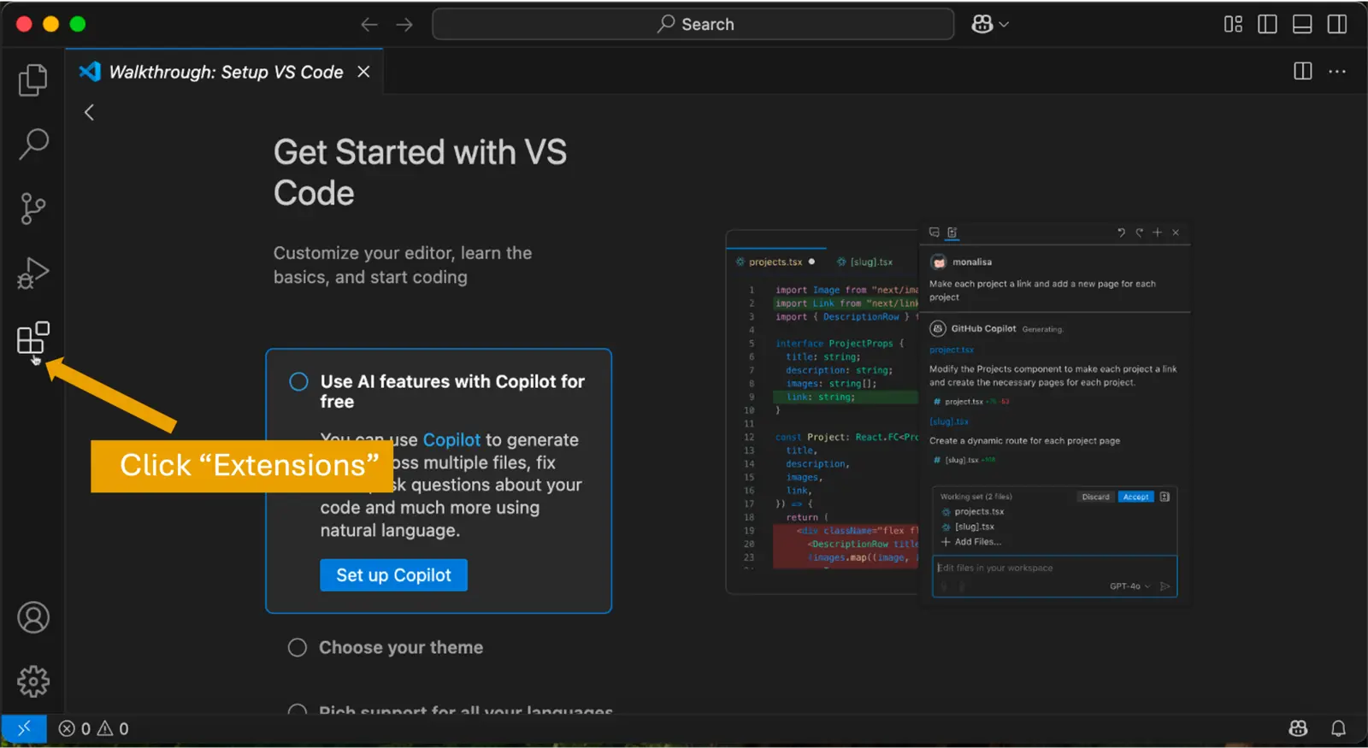Click the Set up Copilot button
This screenshot has height=748, width=1368.
pyautogui.click(x=393, y=575)
